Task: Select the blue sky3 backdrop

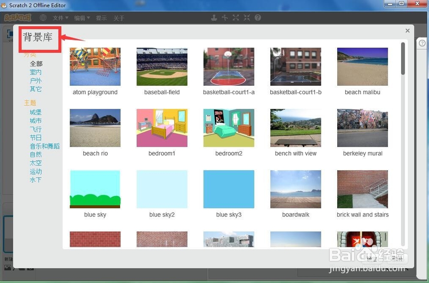Action: click(229, 189)
